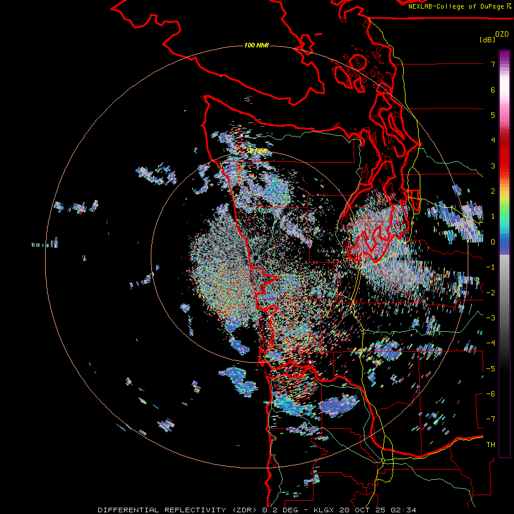Click the legend value -5

point(491,369)
